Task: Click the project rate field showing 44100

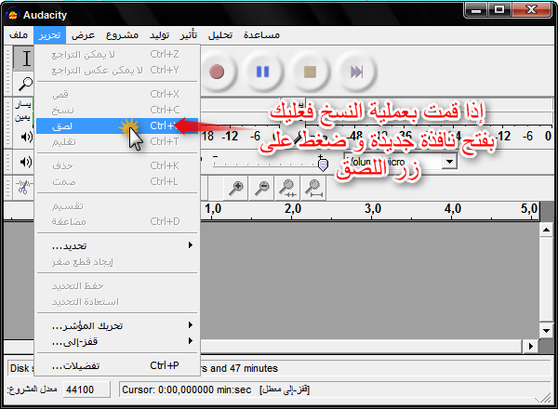Action: coord(86,389)
